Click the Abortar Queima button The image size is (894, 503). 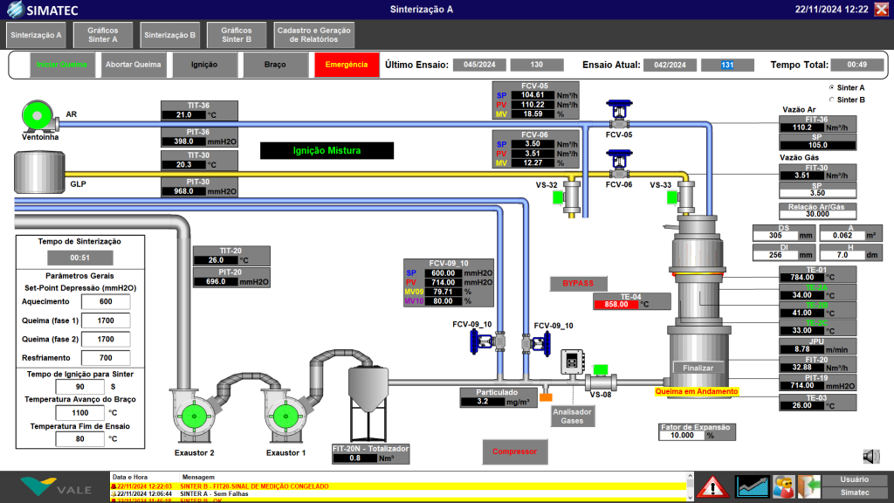tap(133, 65)
